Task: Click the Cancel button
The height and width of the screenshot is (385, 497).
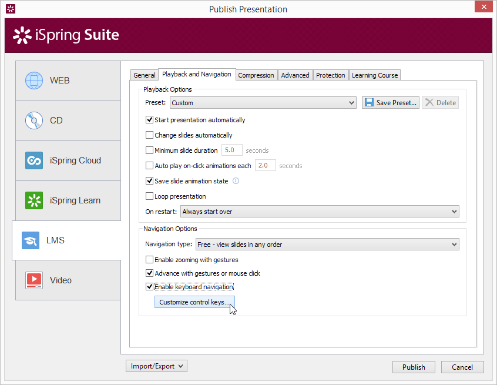Action: 462,367
